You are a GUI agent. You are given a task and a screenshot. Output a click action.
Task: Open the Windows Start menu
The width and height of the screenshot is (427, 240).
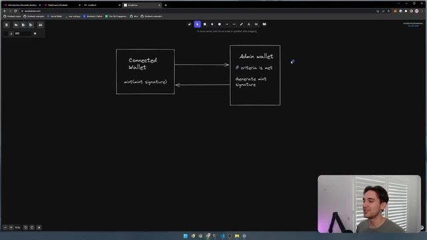[185, 236]
